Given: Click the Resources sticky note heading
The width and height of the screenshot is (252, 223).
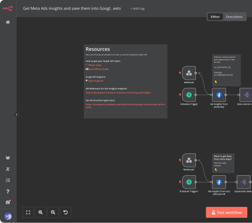Looking at the screenshot, I should pyautogui.click(x=98, y=49).
